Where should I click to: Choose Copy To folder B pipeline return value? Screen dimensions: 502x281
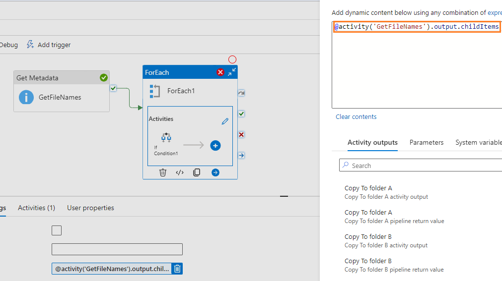(x=394, y=265)
